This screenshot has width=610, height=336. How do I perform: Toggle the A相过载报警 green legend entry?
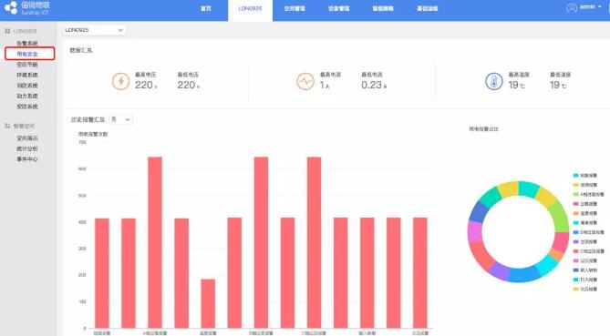588,194
